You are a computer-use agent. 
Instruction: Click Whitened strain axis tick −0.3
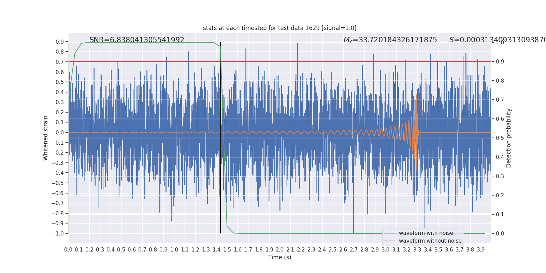[58, 163]
